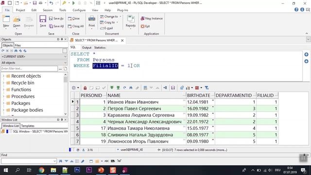311x175 pixels.
Task: Open the All objects filter dropdown
Action: (65, 63)
